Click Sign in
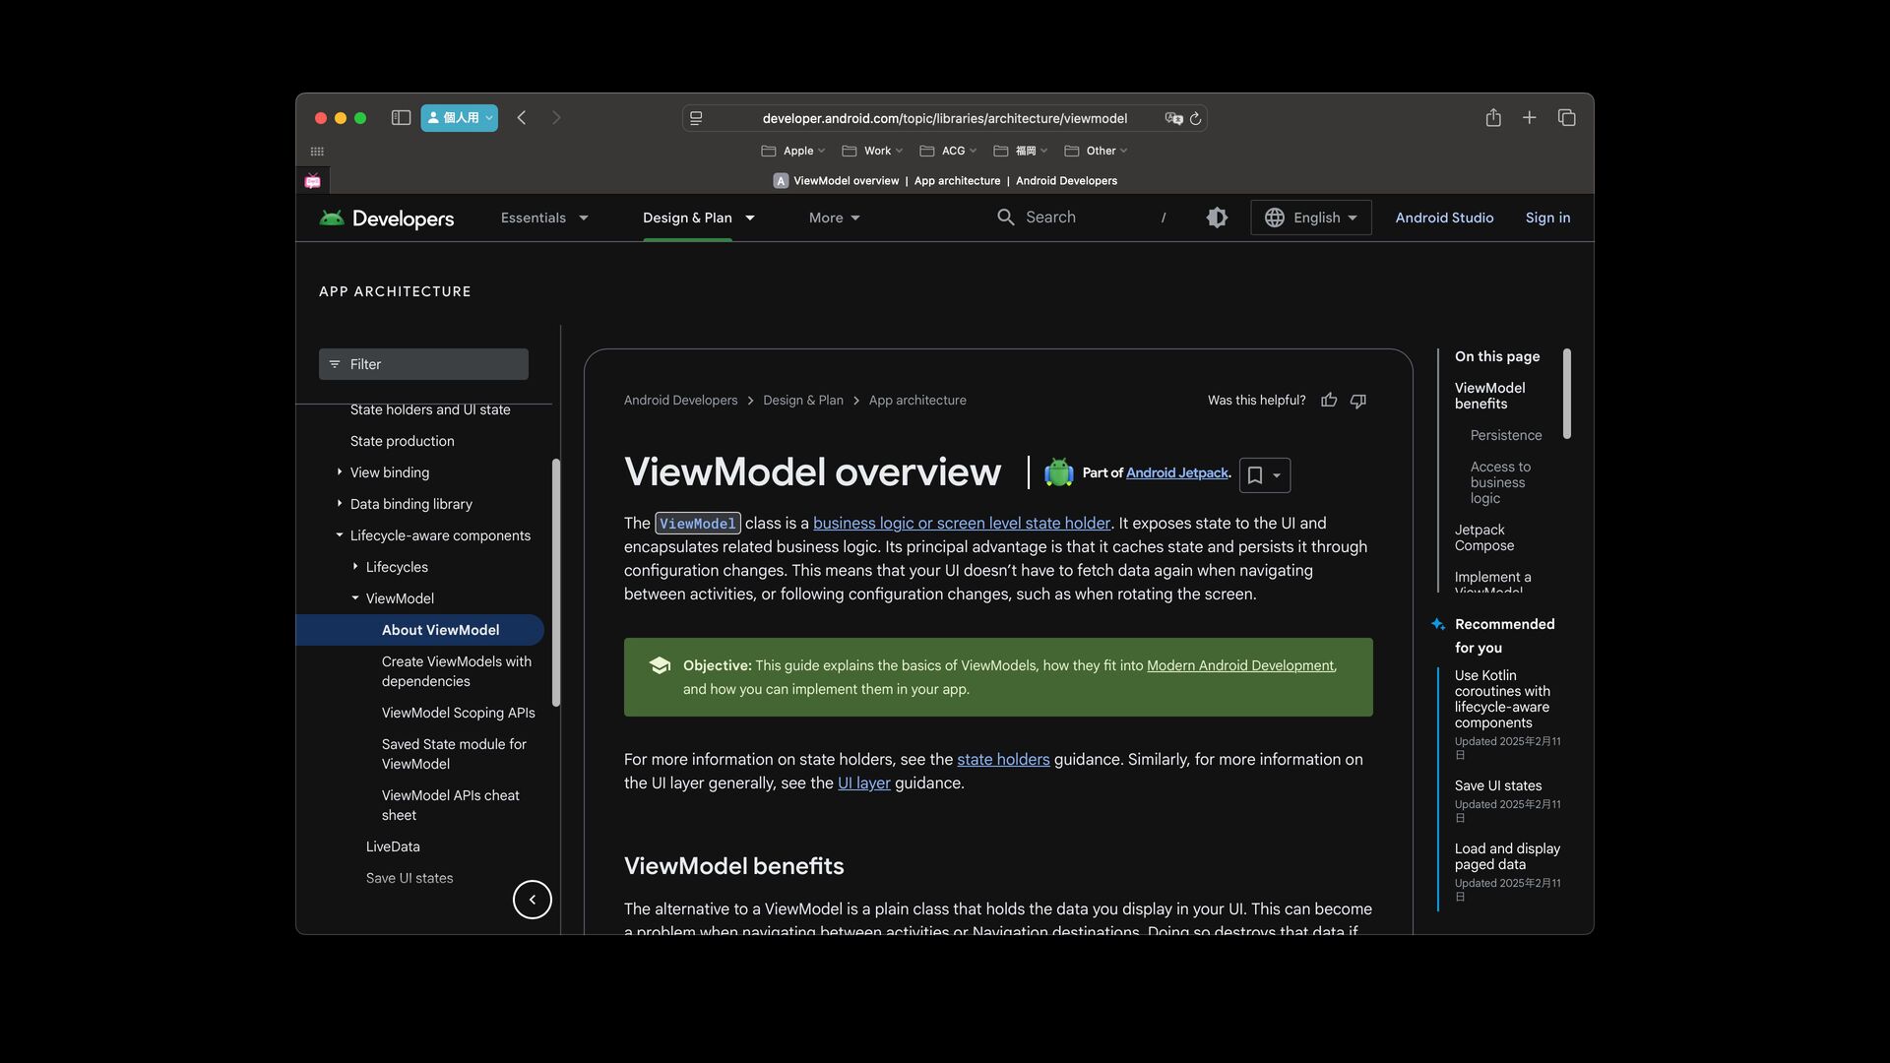 pos(1547,218)
